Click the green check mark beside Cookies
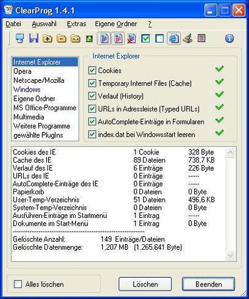 220,69
